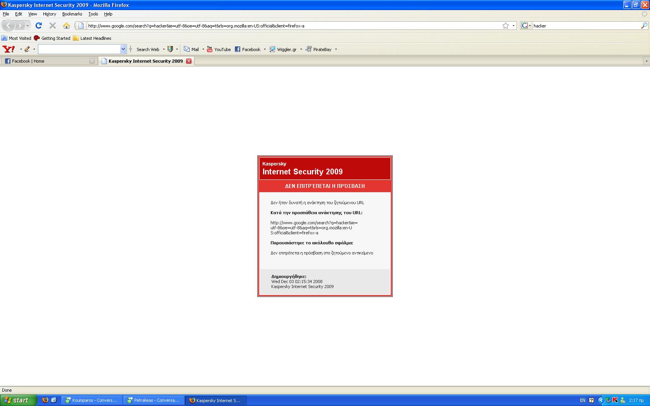Image resolution: width=650 pixels, height=406 pixels.
Task: Expand the pencil icon dropdown arrow
Action: [34, 49]
